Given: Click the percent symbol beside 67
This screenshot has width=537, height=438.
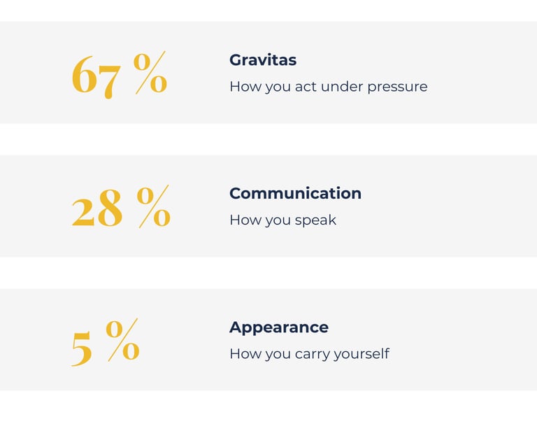Looking at the screenshot, I should click(x=150, y=73).
